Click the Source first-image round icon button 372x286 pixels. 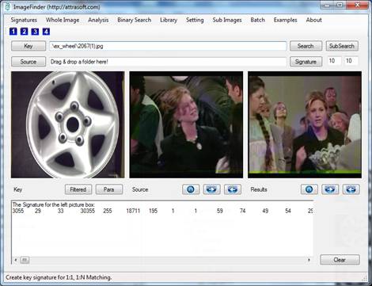click(x=191, y=189)
